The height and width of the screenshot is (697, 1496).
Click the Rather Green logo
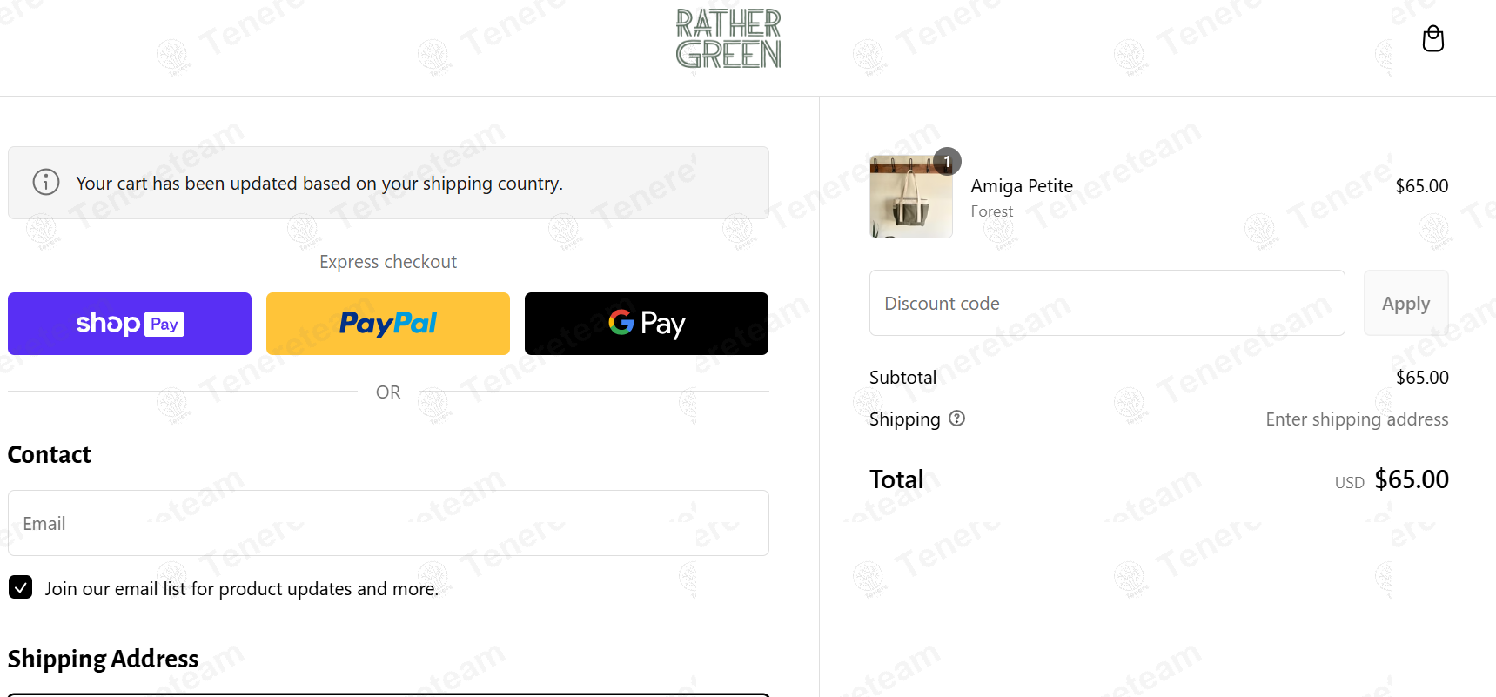point(728,38)
